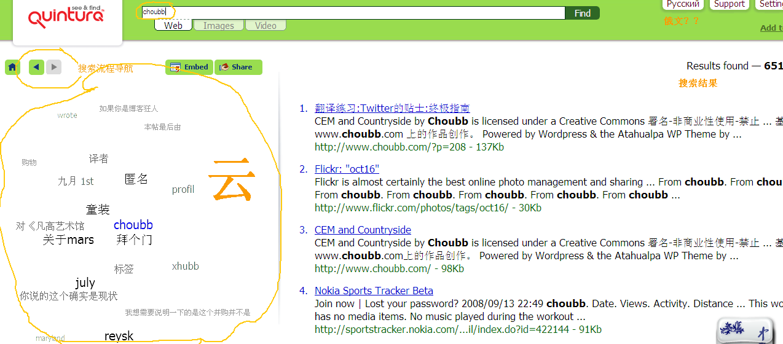Select the Web tab
The image size is (783, 344).
(173, 26)
